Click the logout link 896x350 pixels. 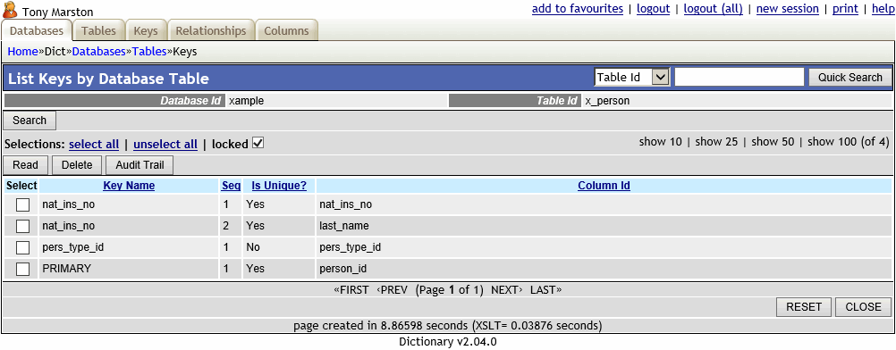coord(653,9)
